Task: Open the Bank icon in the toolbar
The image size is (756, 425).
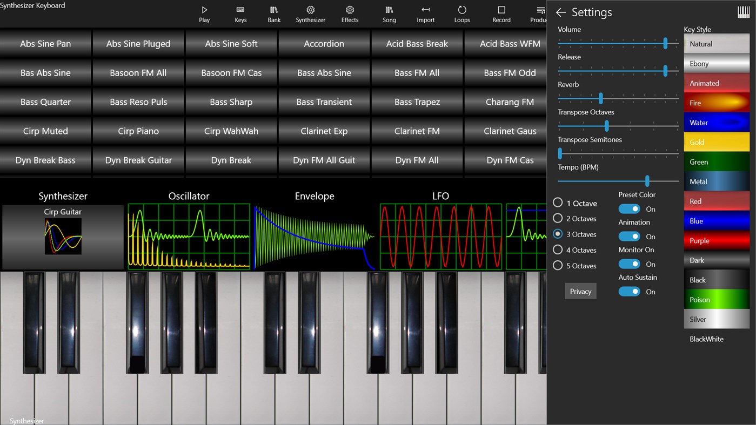Action: point(273,13)
